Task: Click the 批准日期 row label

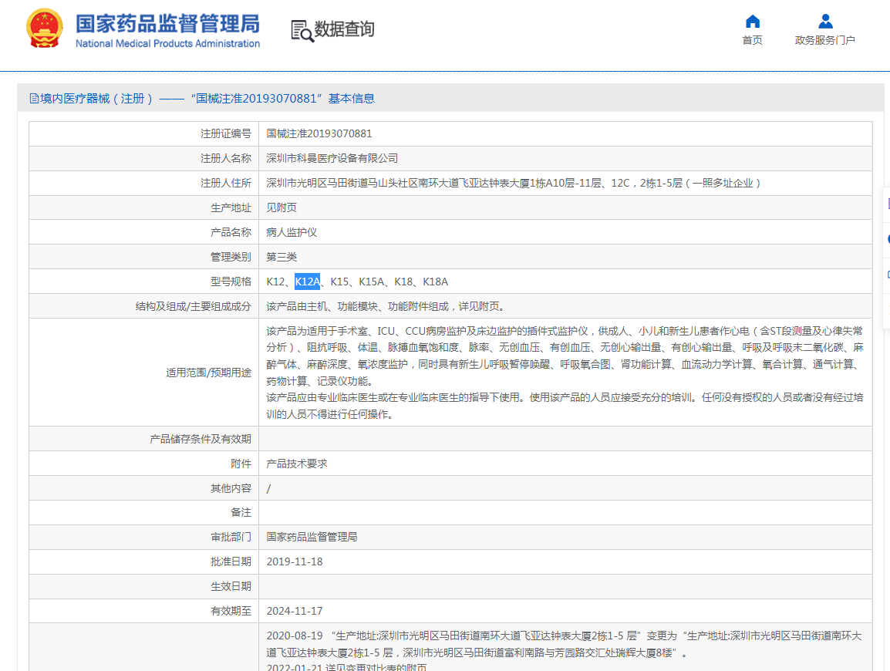Action: (231, 562)
